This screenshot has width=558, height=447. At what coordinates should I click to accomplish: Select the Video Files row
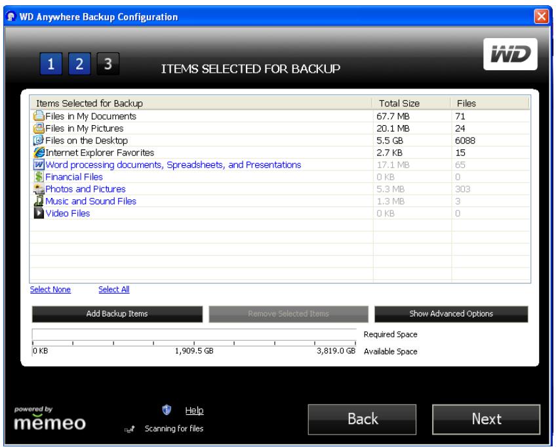pyautogui.click(x=280, y=213)
